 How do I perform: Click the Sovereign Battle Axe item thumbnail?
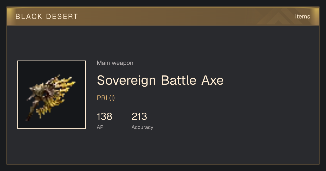[52, 95]
